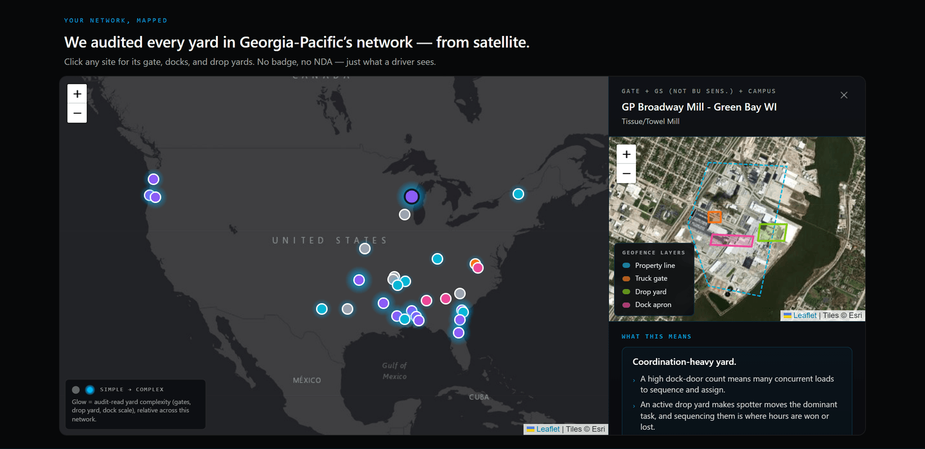The height and width of the screenshot is (449, 925).
Task: Select the pink marker overlapping the orange marker
Action: point(478,268)
